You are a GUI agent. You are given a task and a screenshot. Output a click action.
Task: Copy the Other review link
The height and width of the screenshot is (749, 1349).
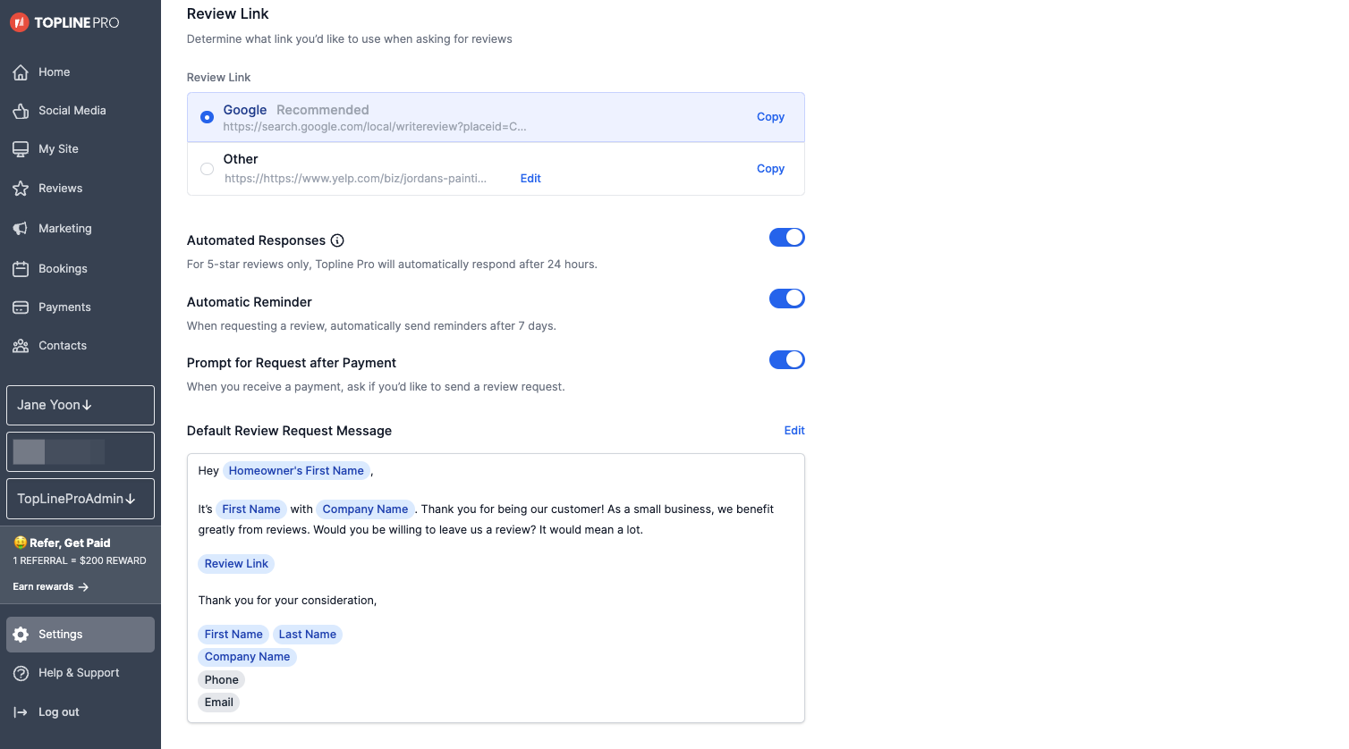coord(770,169)
